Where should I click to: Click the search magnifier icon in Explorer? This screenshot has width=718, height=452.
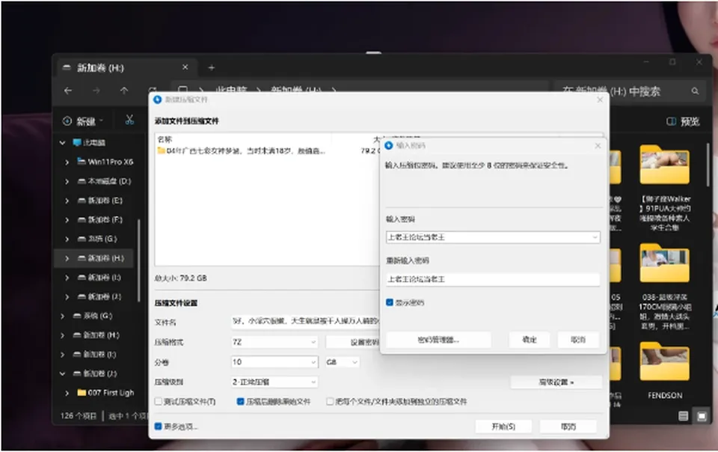click(695, 91)
